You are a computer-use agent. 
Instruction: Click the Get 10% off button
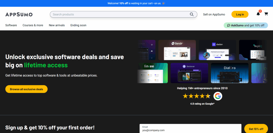tap(256, 129)
